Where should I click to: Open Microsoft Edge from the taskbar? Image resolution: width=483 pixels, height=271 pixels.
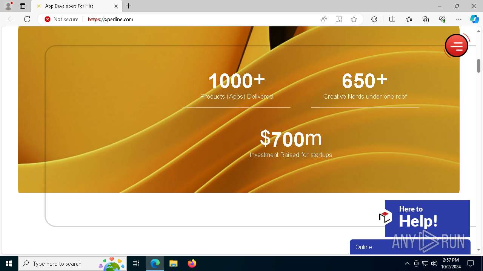155,263
